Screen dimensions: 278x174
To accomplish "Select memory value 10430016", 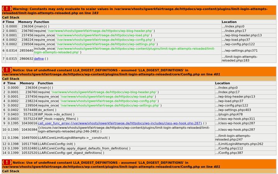I will tap(29, 123).
